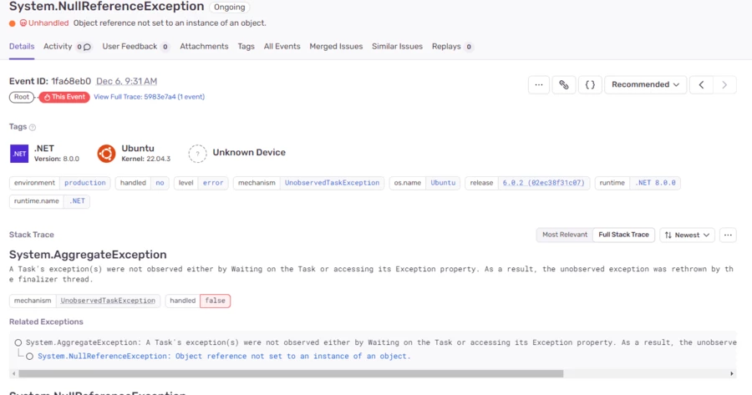Viewport: 752px width, 395px height.
Task: Open the Recommended event dropdown
Action: coord(646,85)
